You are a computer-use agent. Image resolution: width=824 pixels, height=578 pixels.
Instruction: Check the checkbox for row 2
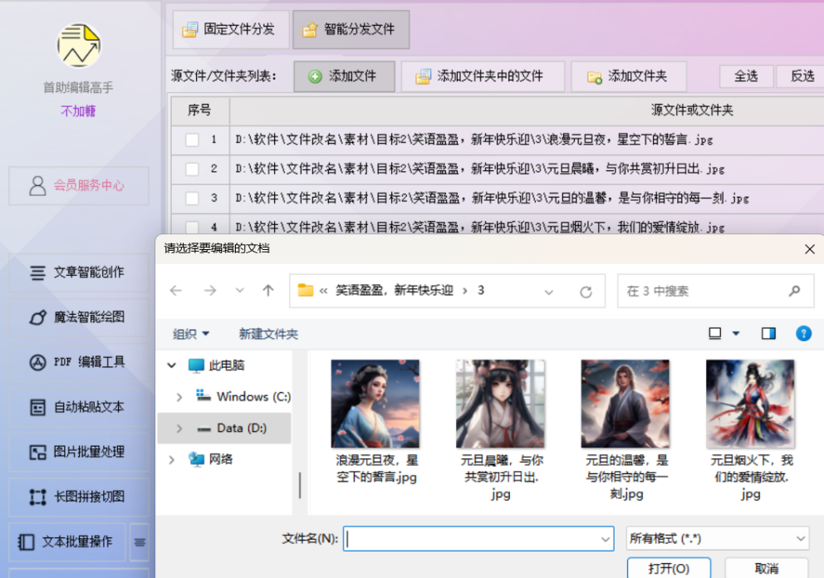193,169
